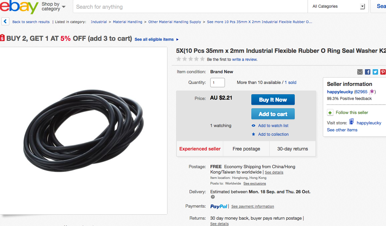Open the Industrial breadcrumb category

pyautogui.click(x=99, y=22)
